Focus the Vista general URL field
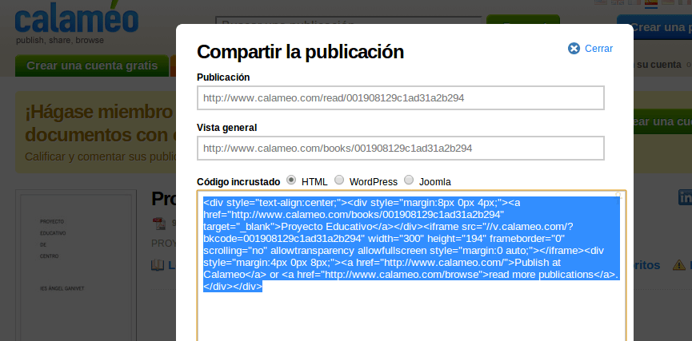 [x=401, y=148]
